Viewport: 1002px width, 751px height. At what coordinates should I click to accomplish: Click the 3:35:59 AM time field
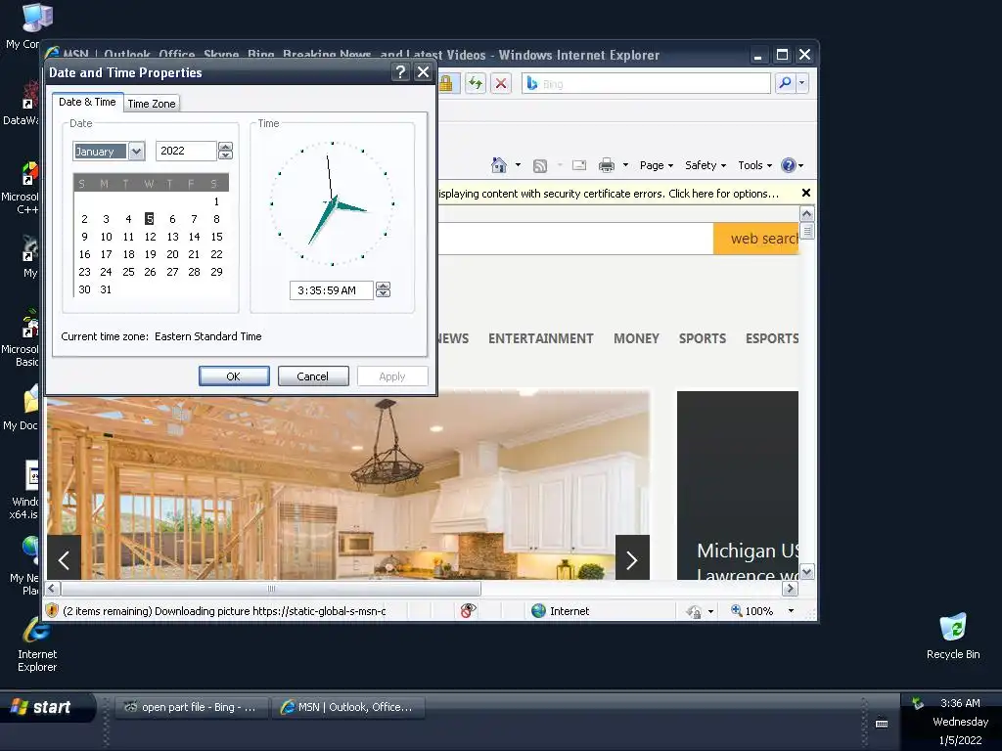point(332,290)
